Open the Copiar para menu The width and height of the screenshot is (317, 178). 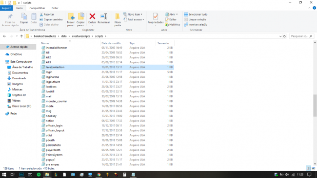point(80,19)
